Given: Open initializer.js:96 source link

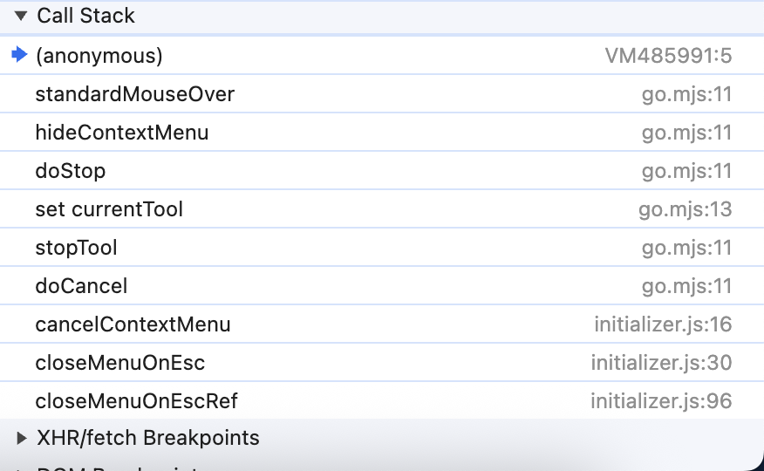Looking at the screenshot, I should (x=661, y=401).
